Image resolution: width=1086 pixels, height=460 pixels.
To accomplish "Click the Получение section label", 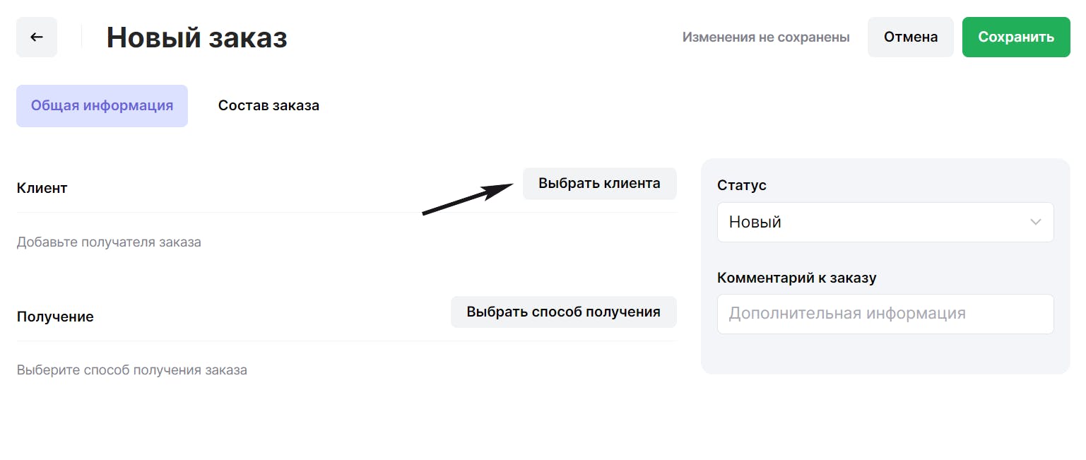I will (55, 317).
